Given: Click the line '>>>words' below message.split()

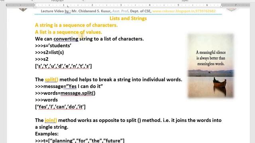Looking at the screenshot, I should 46,100.
